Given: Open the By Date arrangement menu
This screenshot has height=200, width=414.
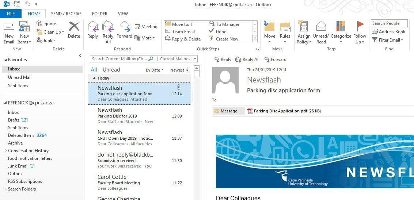Looking at the screenshot, I should click(155, 70).
